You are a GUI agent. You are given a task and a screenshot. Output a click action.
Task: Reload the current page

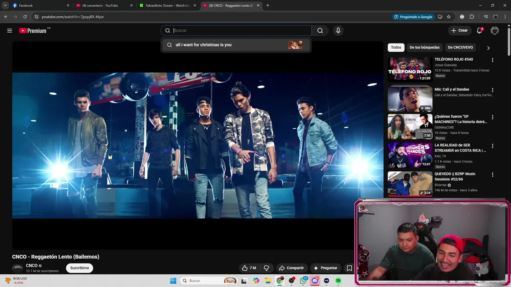click(25, 17)
